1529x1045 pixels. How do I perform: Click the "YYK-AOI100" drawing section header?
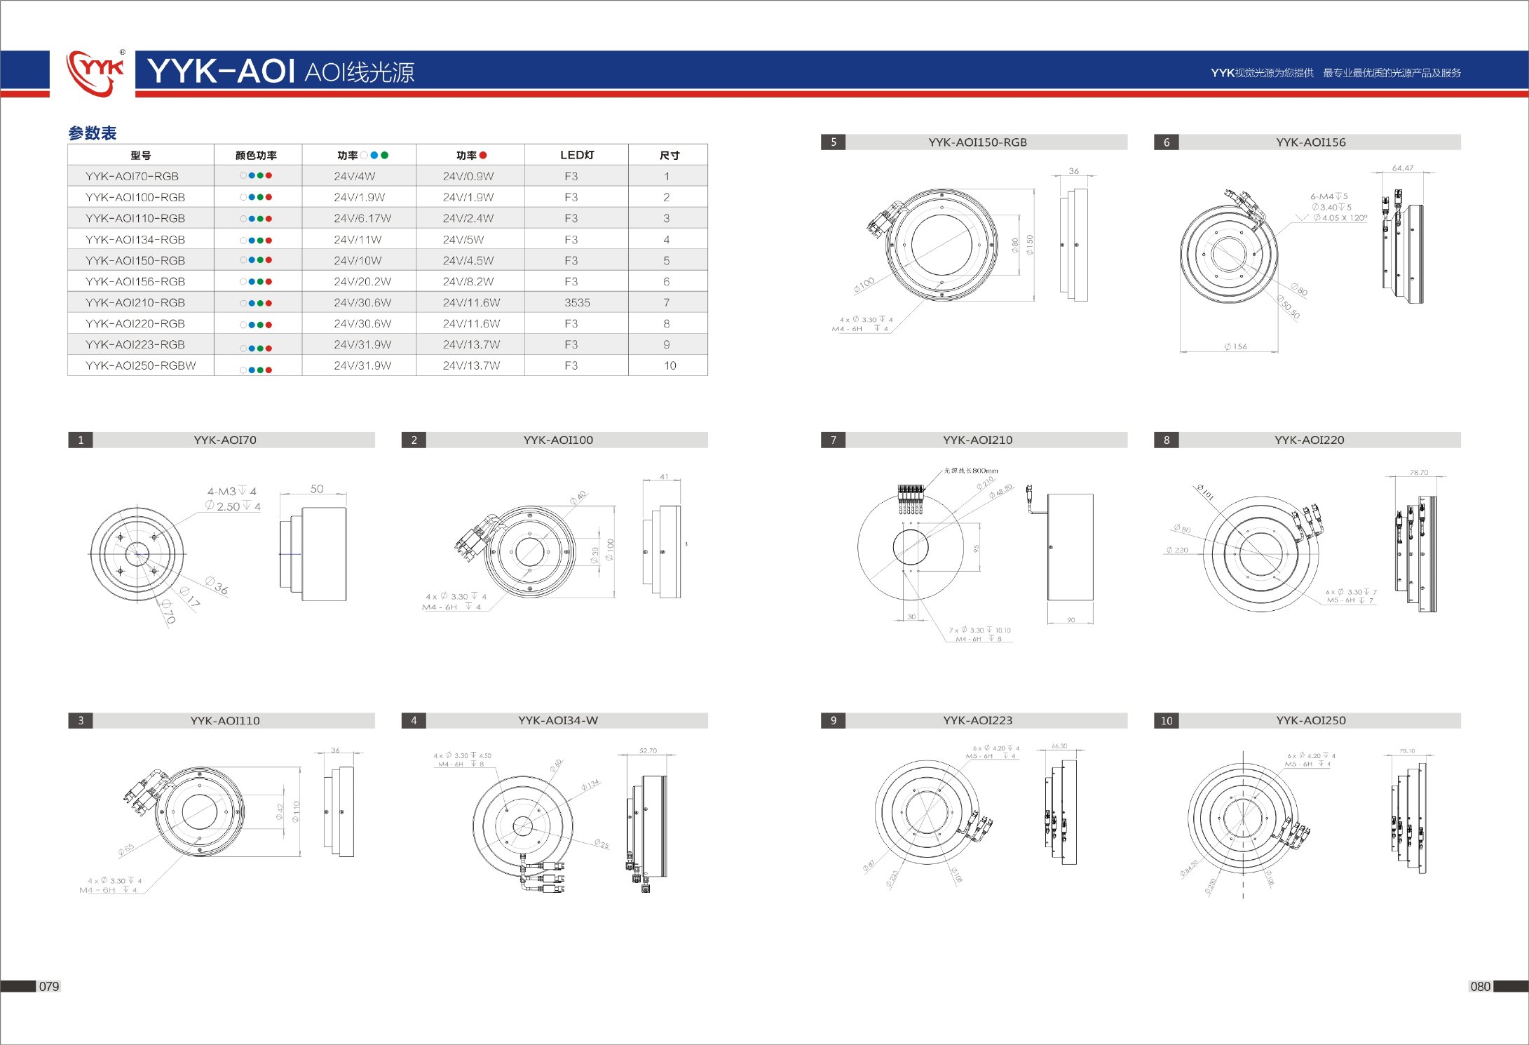[x=555, y=440]
